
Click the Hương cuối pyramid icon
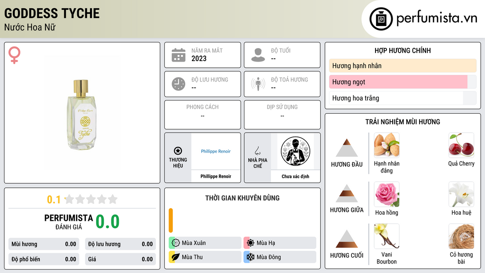(347, 239)
